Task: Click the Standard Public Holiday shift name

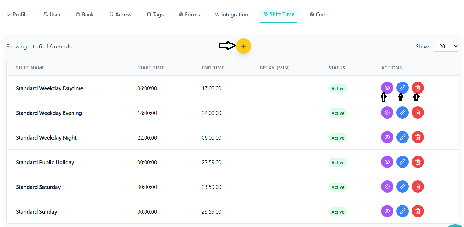Action: pyautogui.click(x=45, y=162)
